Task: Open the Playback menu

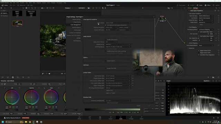Action: [39, 3]
